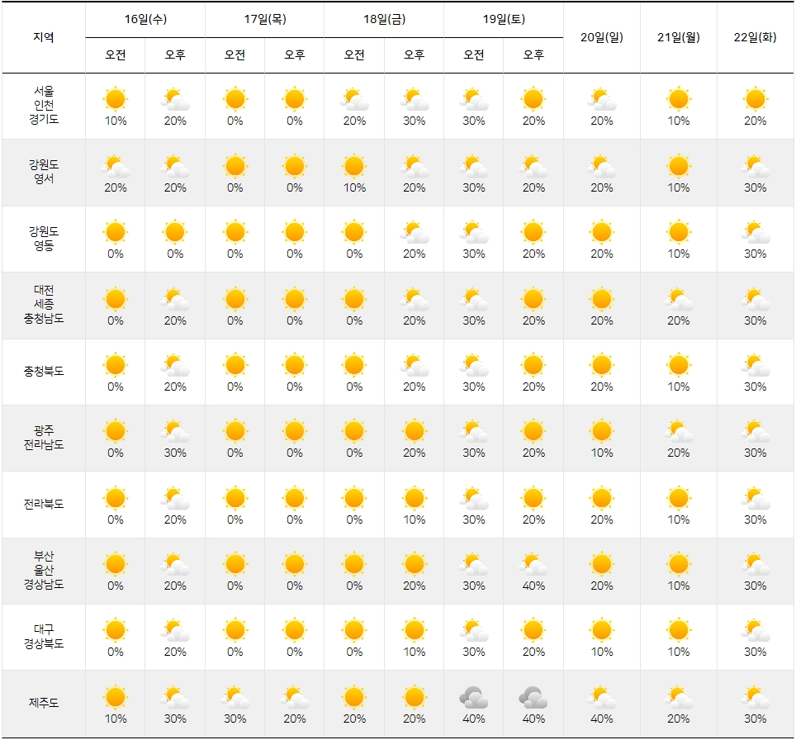This screenshot has width=796, height=740.
Task: Click the 30% value for 제주도 17일 오전
Action: click(x=235, y=719)
